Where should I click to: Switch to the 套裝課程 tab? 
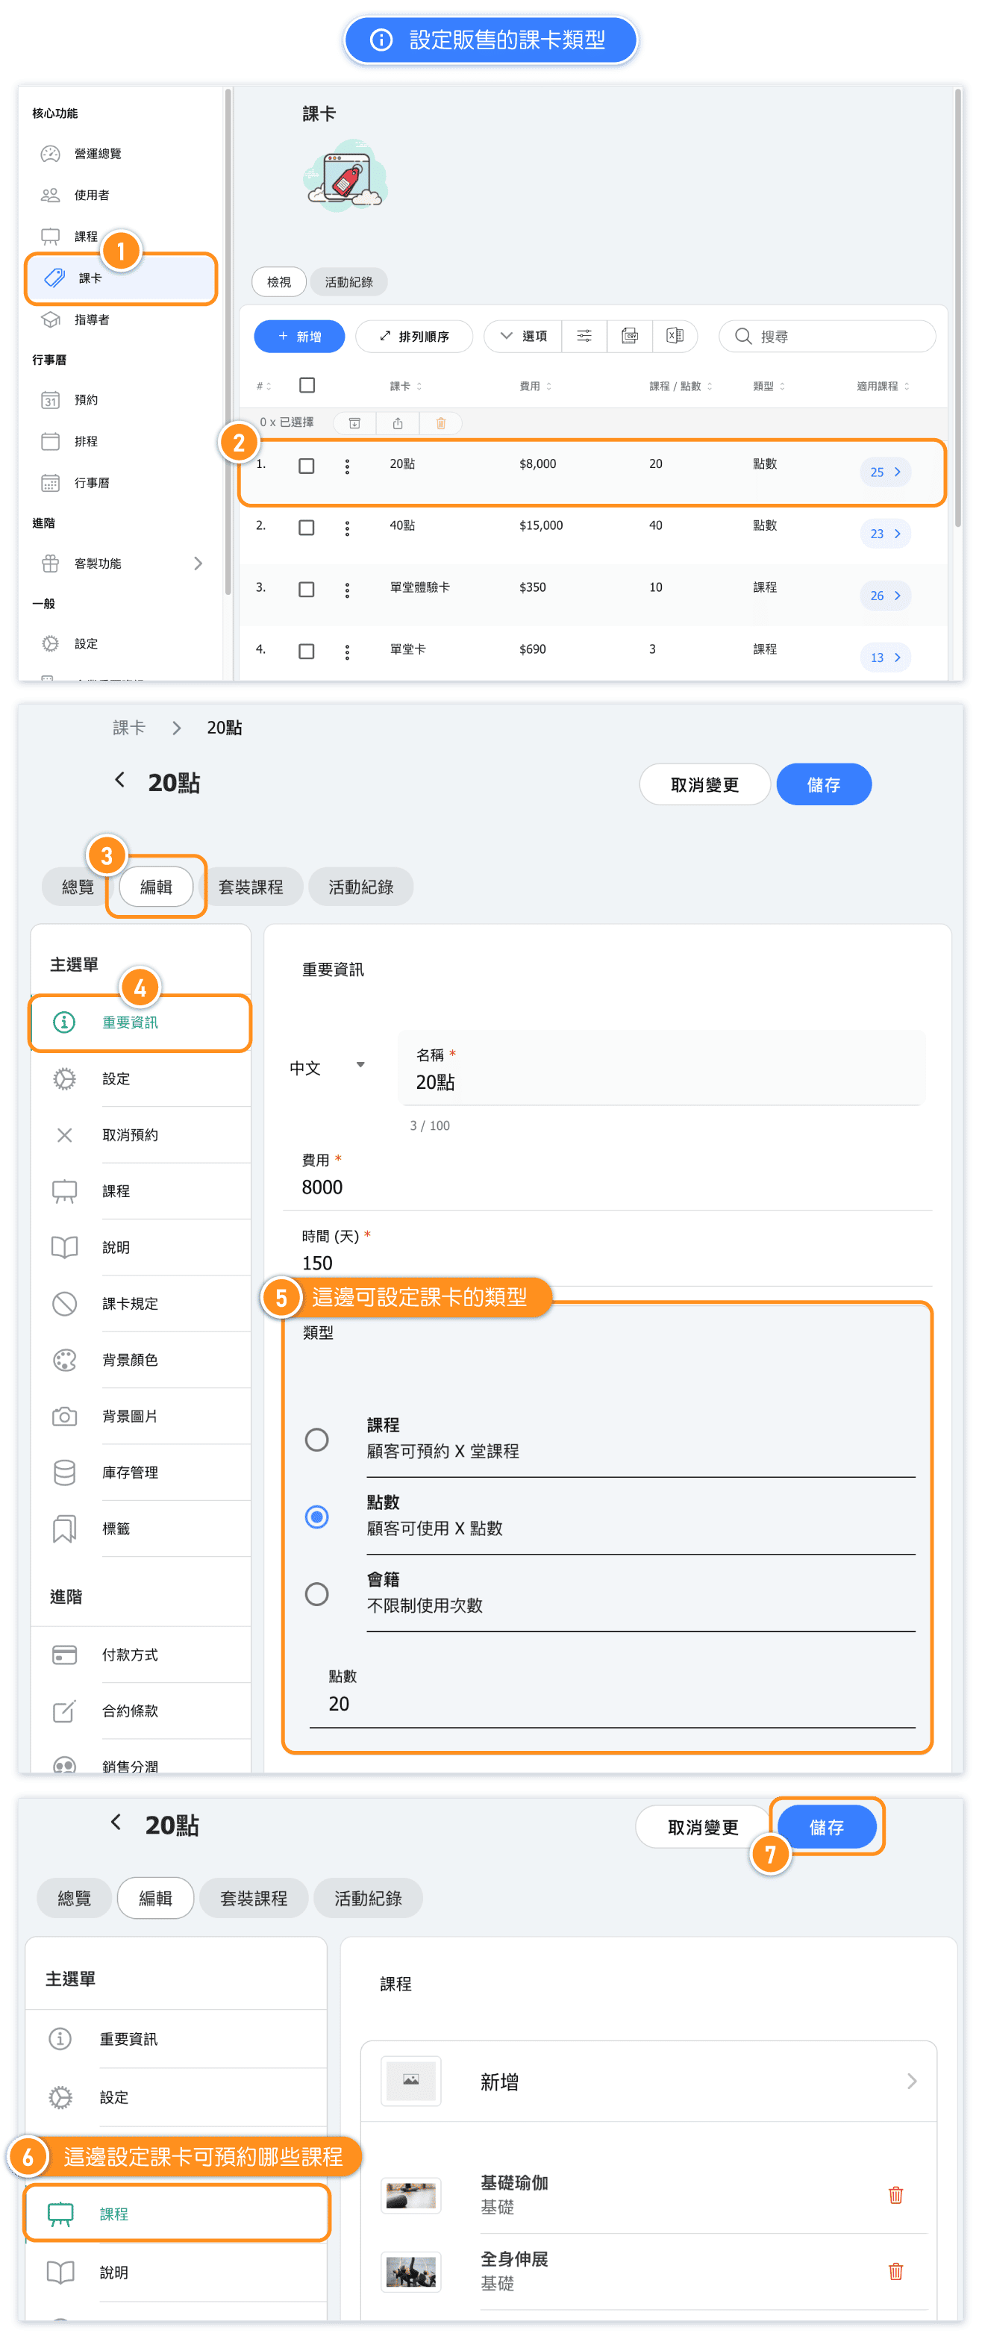pyautogui.click(x=251, y=887)
